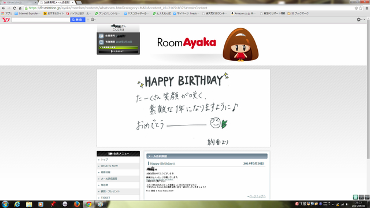Click the volume speaker tray icon
This screenshot has width=370, height=208.
coord(347,204)
